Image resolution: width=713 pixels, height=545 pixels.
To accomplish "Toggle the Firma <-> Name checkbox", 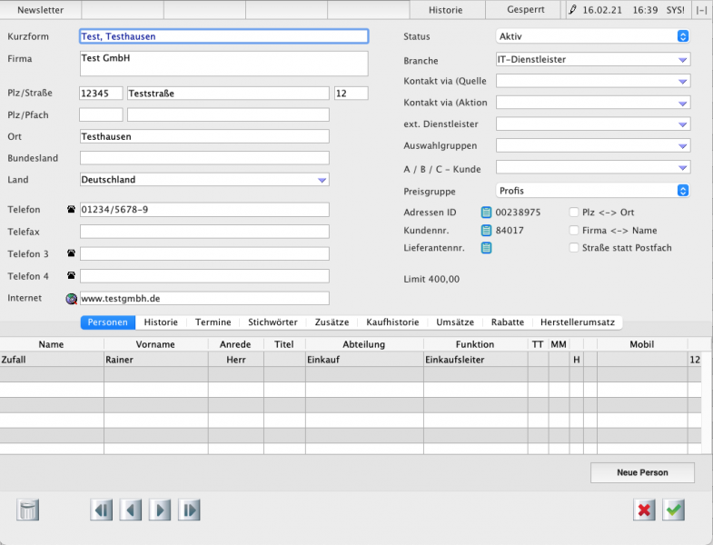I will 574,231.
